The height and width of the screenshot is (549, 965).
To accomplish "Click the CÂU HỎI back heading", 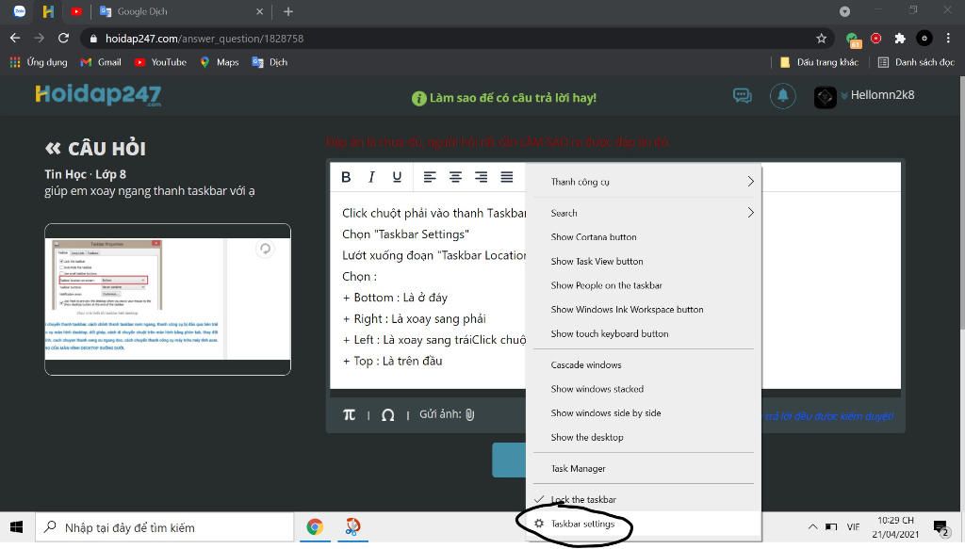I will 95,149.
